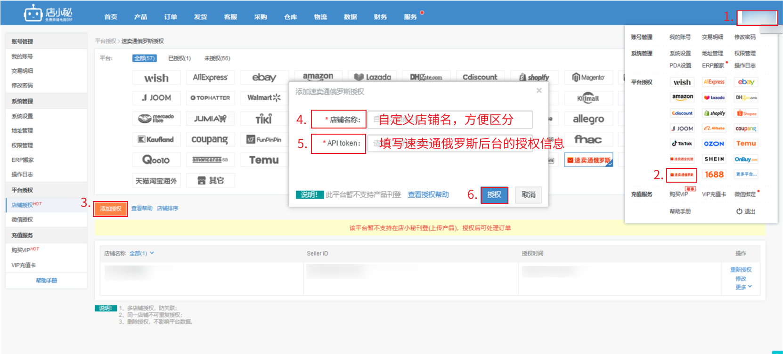
Task: Select the americanas platform tile
Action: click(210, 160)
